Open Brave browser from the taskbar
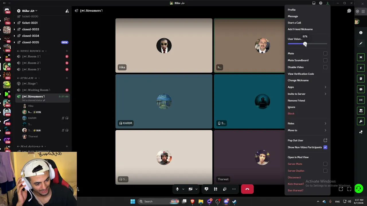 [192, 201]
